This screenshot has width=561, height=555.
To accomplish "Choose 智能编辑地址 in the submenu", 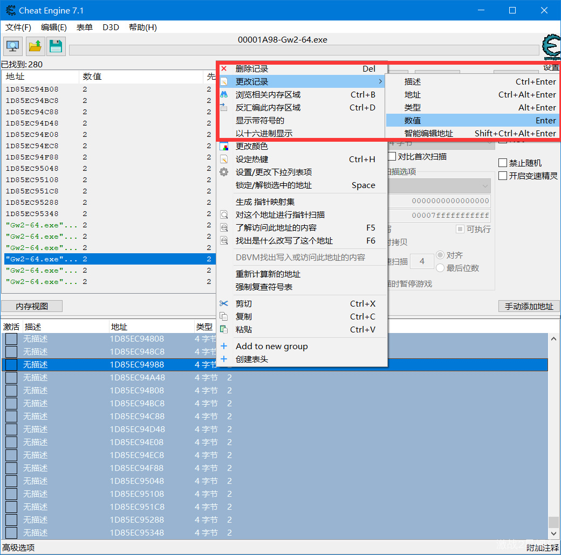I will coord(473,133).
